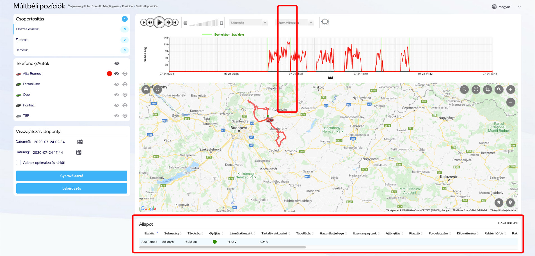
Task: Click the crop tool on the map
Action: coord(488,90)
